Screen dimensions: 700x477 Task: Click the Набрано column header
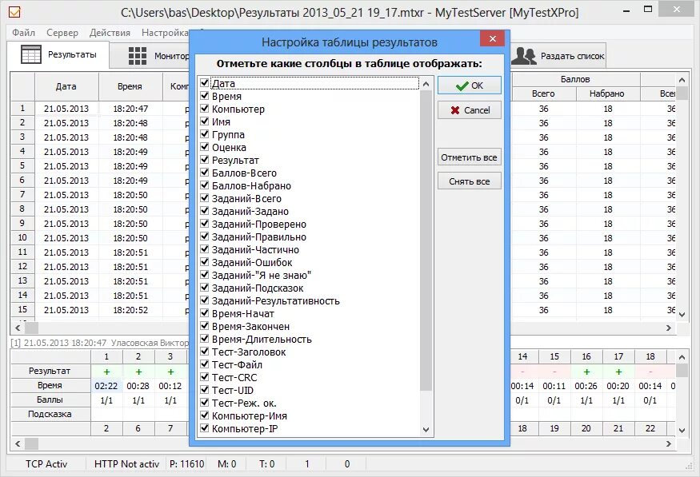607,93
